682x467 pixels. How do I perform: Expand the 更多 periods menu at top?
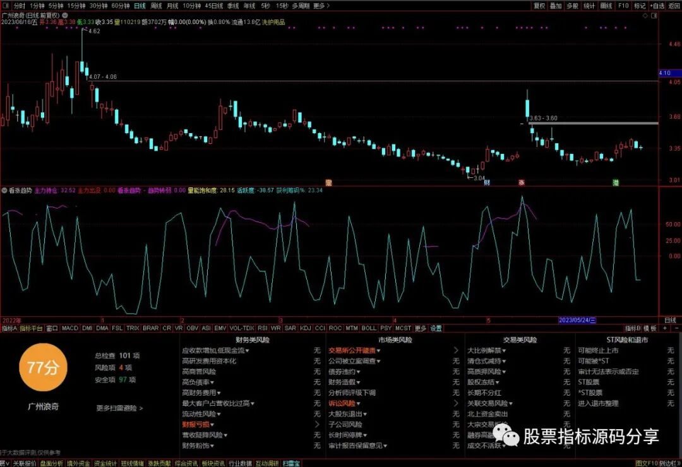point(321,6)
